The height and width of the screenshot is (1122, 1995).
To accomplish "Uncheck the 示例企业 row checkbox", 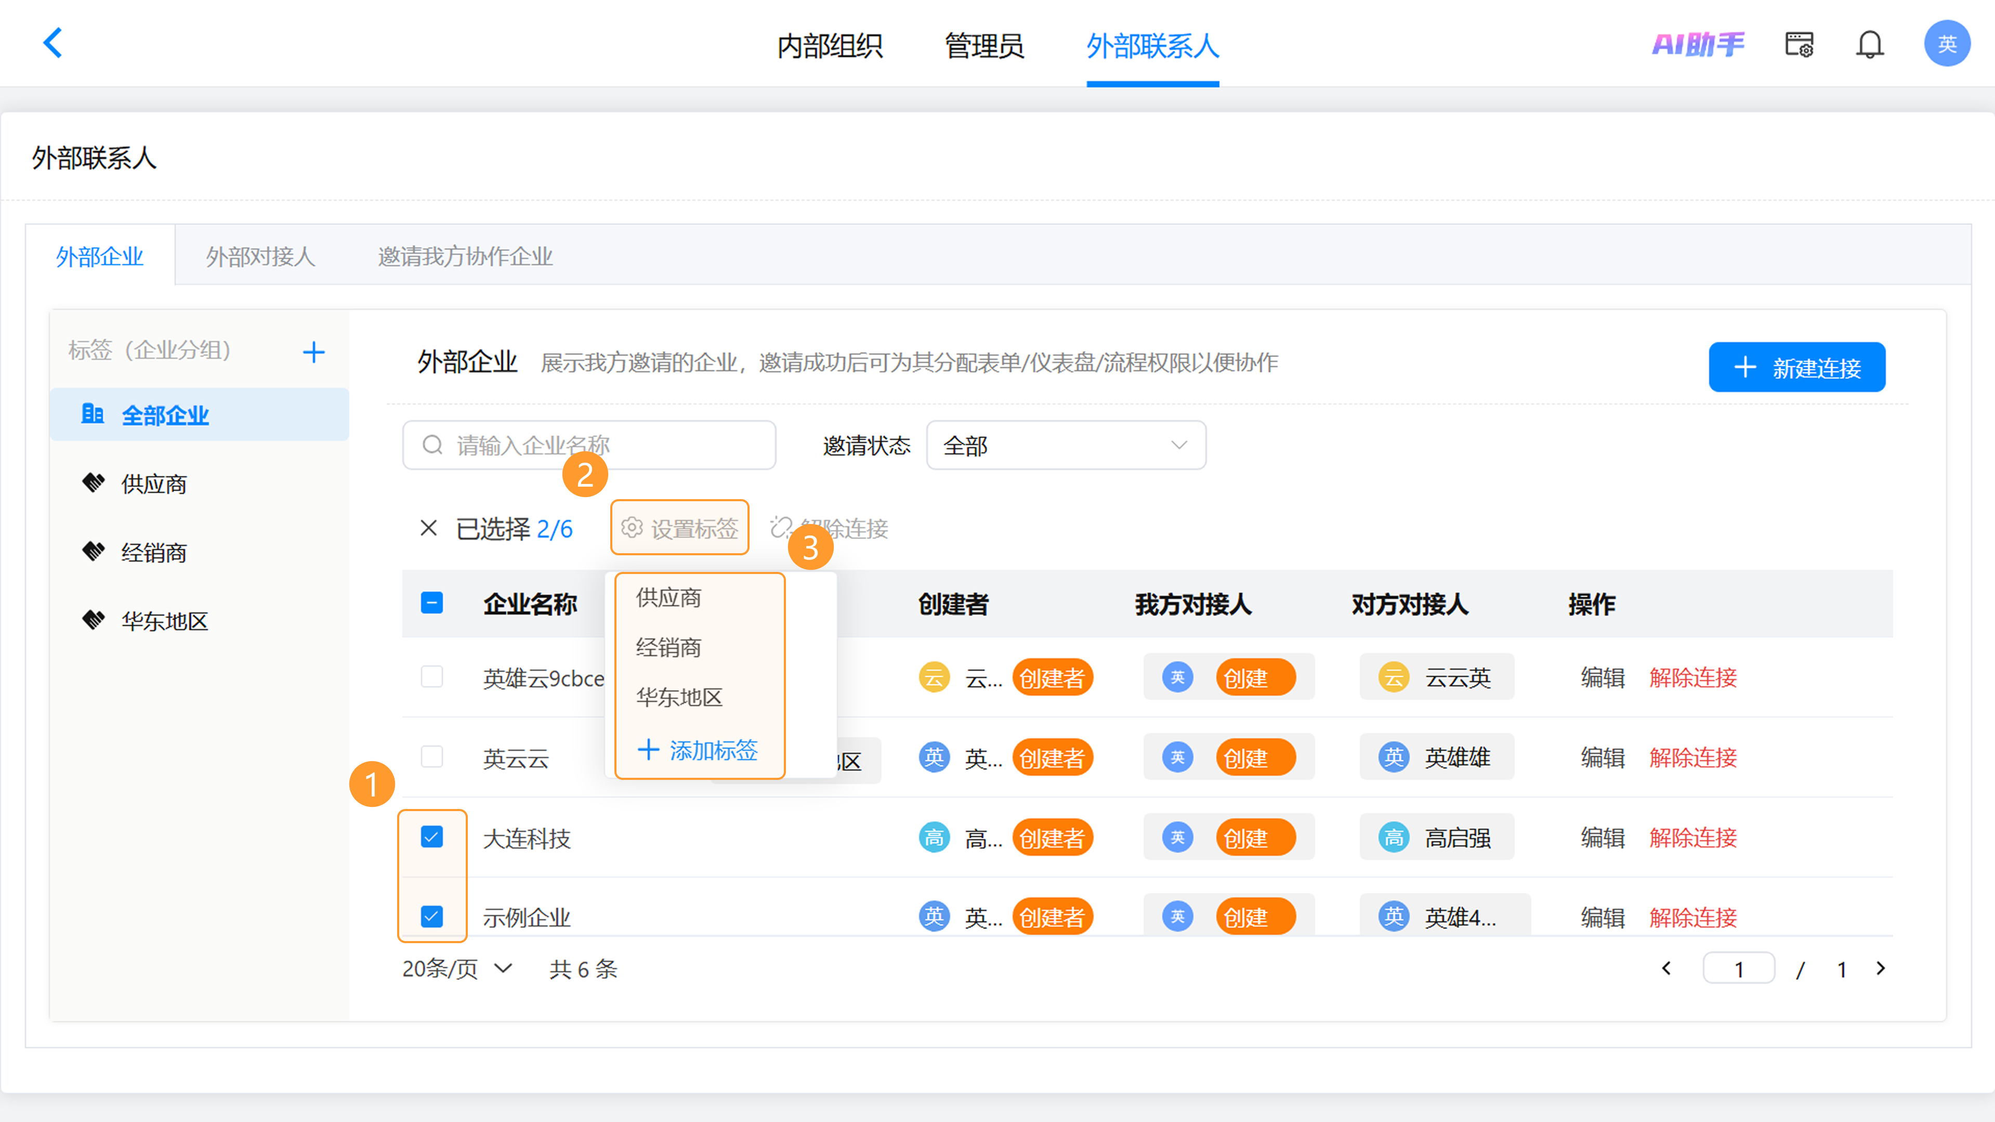I will (431, 917).
